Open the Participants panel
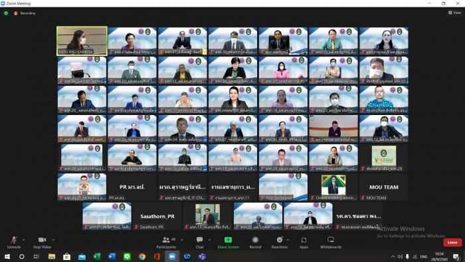Image resolution: width=465 pixels, height=262 pixels. click(x=167, y=242)
